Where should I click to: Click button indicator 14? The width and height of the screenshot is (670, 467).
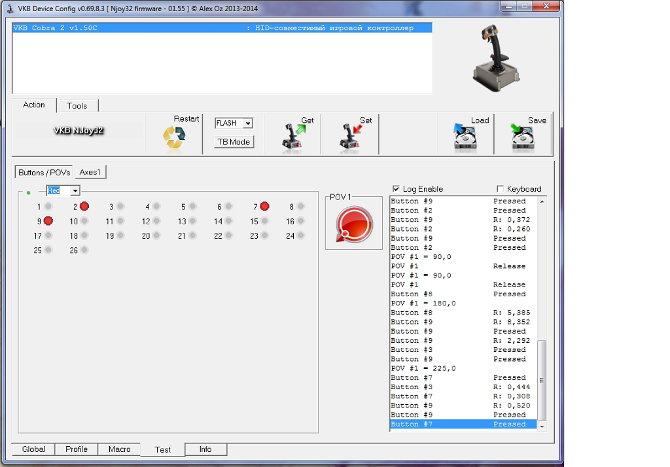(x=228, y=221)
